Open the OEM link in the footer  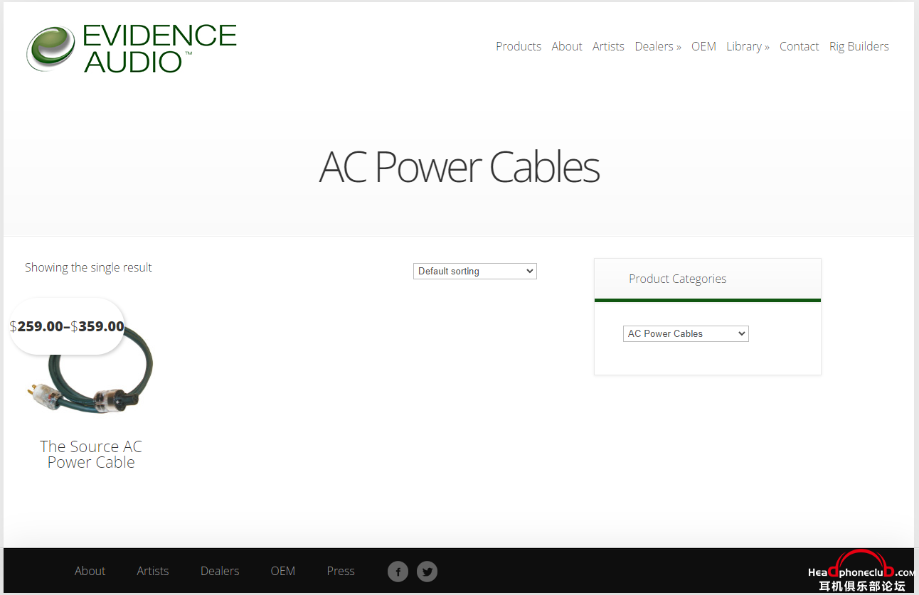pyautogui.click(x=283, y=571)
